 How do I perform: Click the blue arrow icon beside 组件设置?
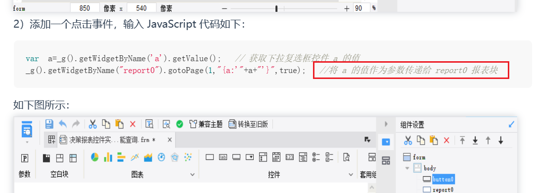511,124
